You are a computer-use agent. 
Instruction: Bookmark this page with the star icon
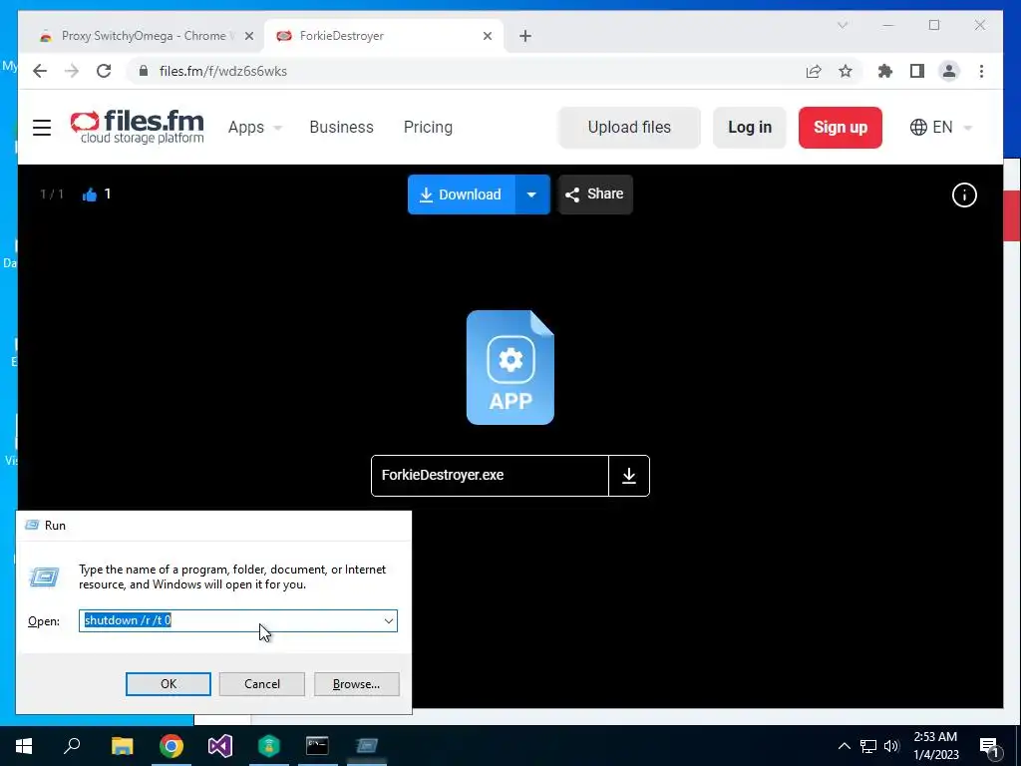[x=846, y=71]
